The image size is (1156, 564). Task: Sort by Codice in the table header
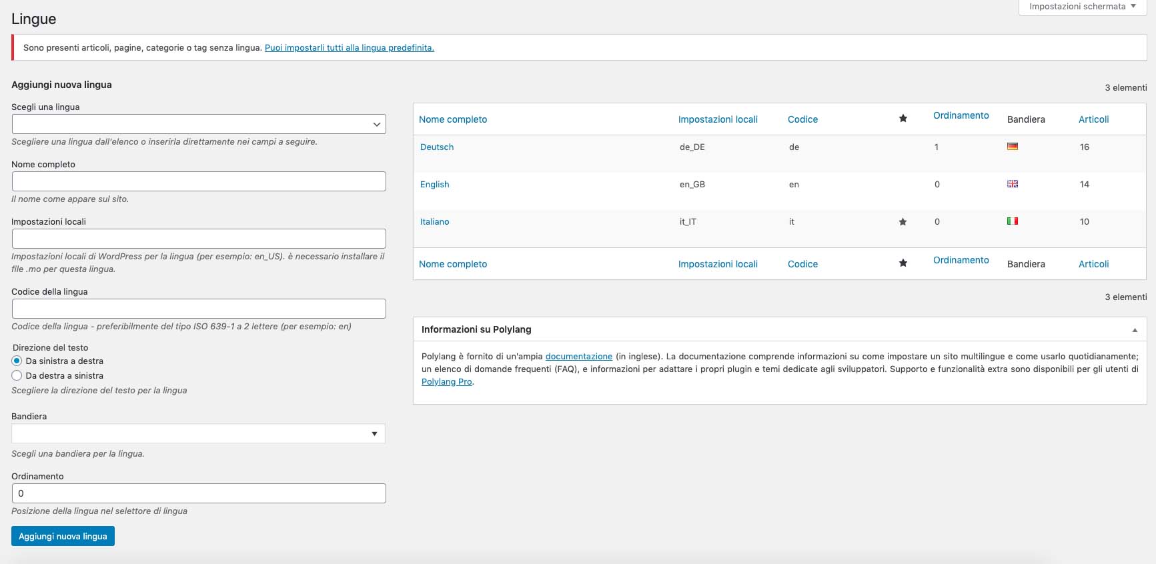(802, 119)
